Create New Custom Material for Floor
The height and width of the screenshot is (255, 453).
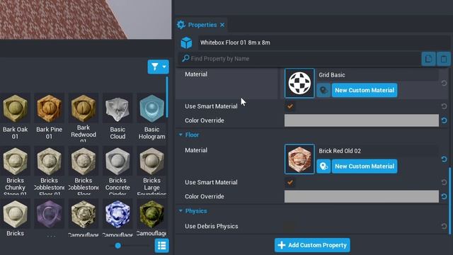(365, 166)
